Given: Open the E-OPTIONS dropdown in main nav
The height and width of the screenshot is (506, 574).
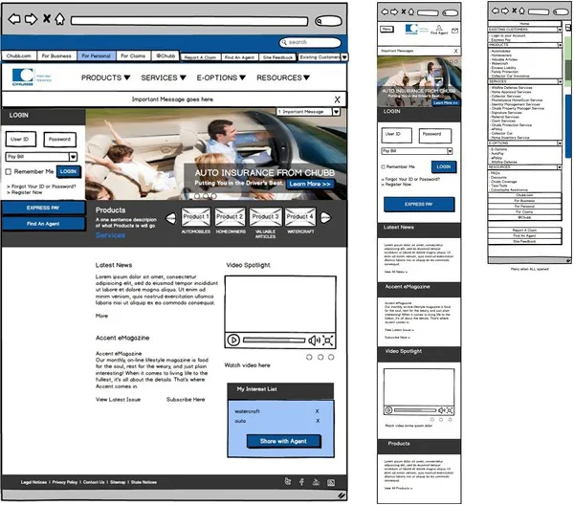Looking at the screenshot, I should tap(221, 77).
